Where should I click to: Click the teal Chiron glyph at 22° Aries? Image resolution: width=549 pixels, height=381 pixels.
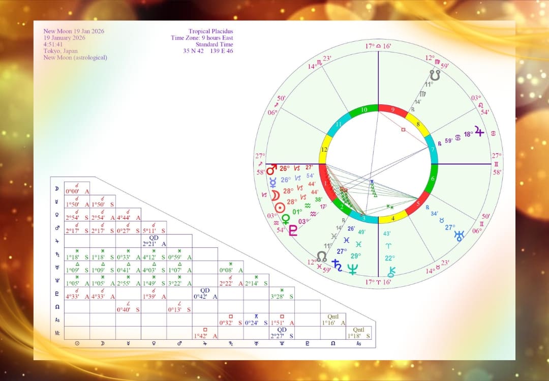(x=391, y=271)
